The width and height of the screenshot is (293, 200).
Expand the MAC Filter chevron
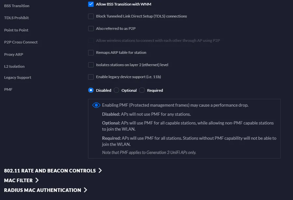(37, 180)
